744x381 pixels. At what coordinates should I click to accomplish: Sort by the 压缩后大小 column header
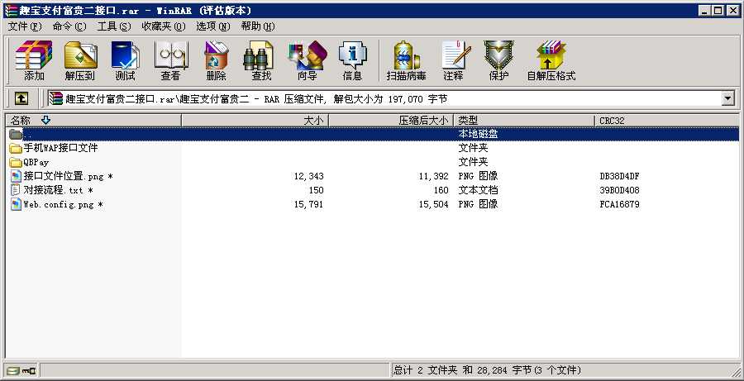point(391,121)
